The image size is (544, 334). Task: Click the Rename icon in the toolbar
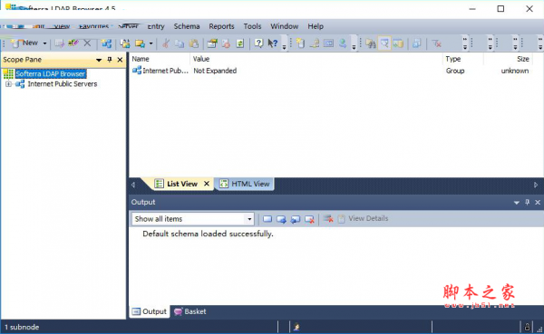pyautogui.click(x=73, y=43)
